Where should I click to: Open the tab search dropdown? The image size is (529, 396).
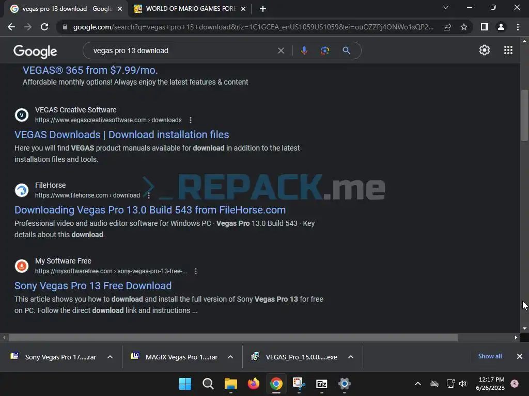click(x=446, y=7)
